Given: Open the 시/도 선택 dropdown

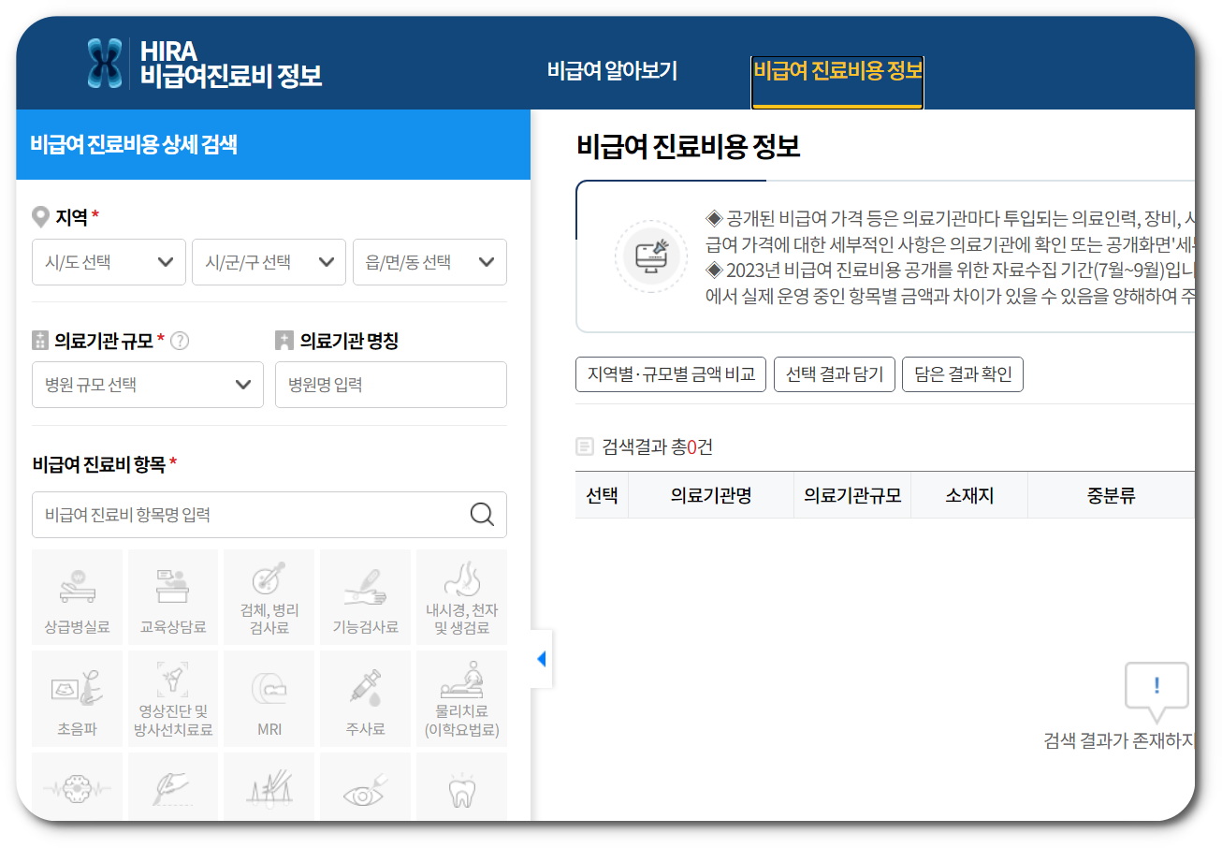Looking at the screenshot, I should tap(108, 262).
